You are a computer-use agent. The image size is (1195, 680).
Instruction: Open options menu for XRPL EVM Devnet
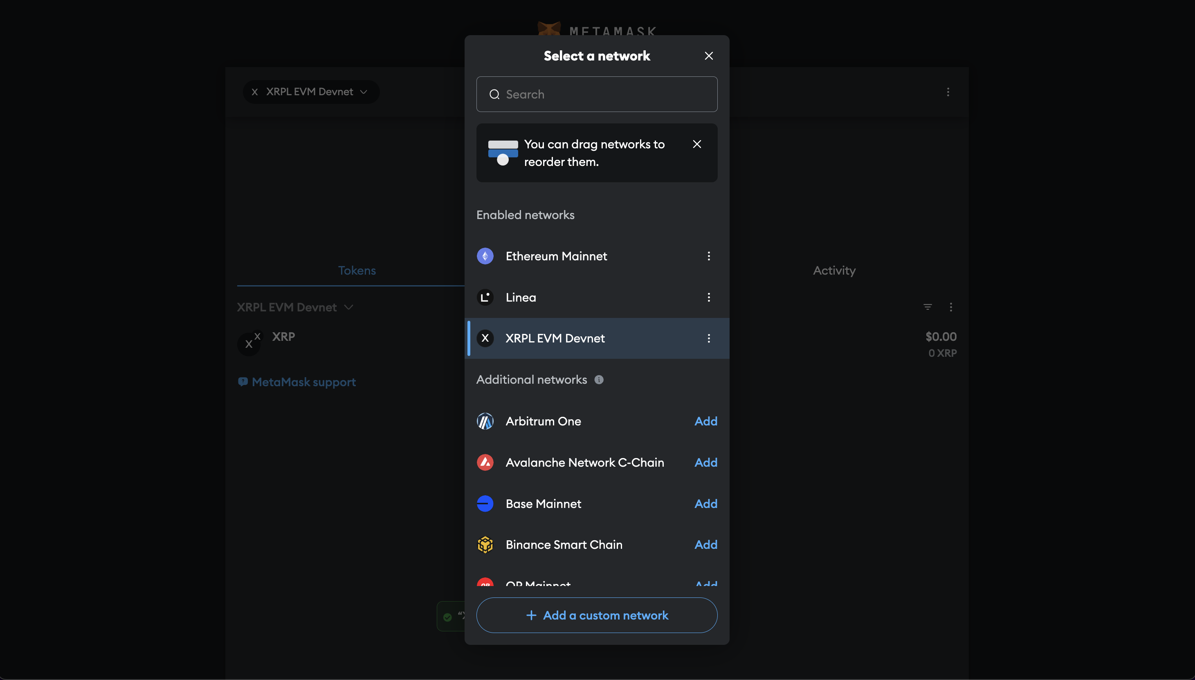[x=708, y=338]
